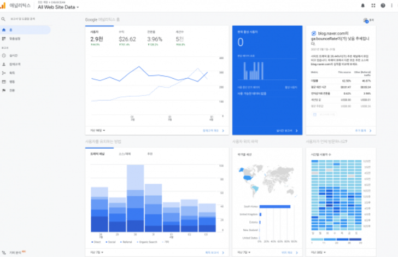Click arrow next to Acquisition report link
398x257 pixels.
pyautogui.click(x=223, y=253)
